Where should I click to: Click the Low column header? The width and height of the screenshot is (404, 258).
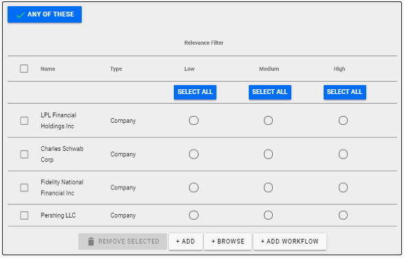(190, 69)
